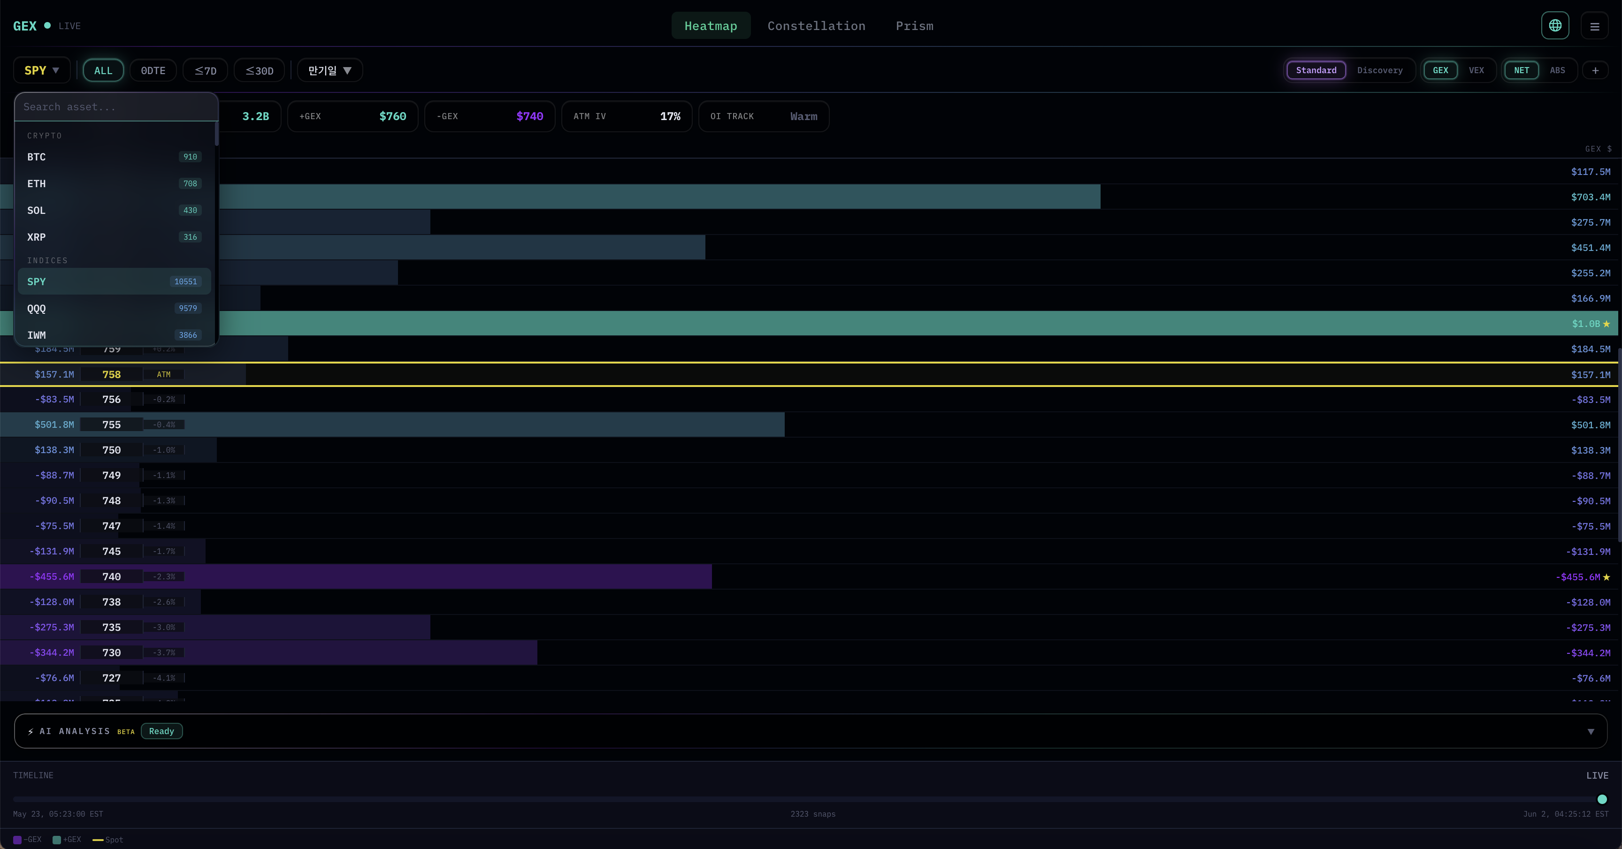Switch to ABS exposure mode

coord(1557,70)
